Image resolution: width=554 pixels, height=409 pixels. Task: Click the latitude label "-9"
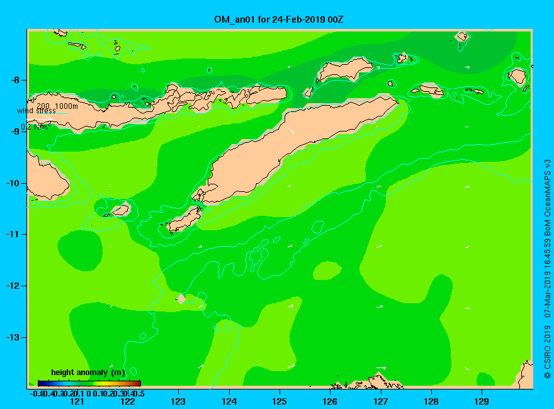pos(14,132)
